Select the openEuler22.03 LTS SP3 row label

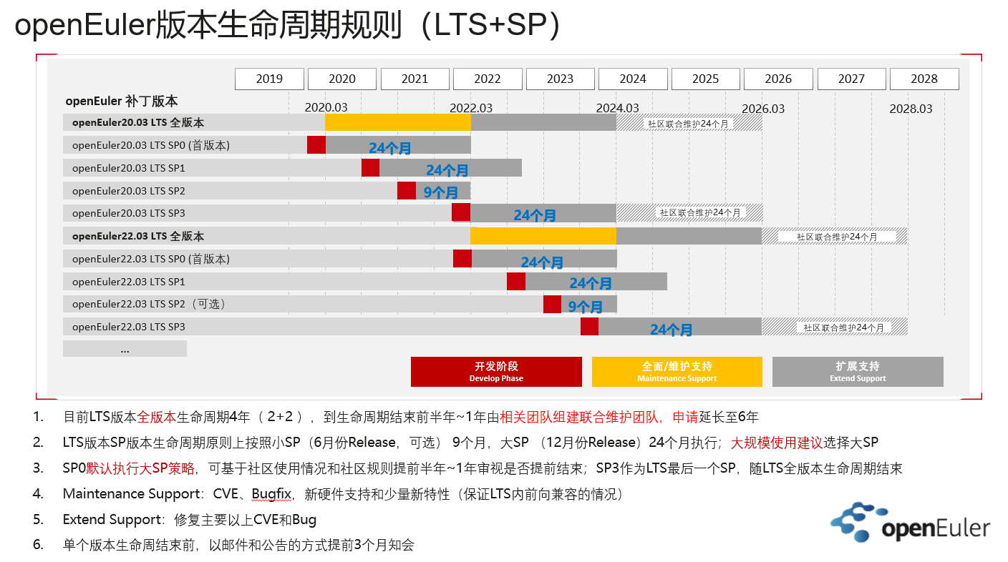pos(128,327)
